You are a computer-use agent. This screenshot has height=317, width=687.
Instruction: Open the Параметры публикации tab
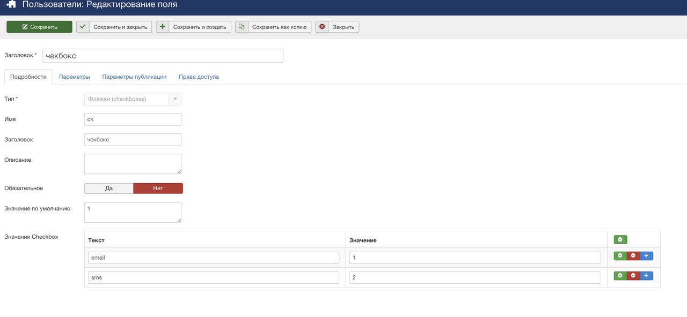134,77
